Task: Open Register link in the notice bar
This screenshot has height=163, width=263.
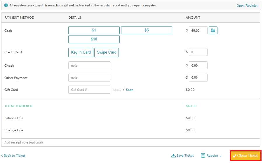Action: click(247, 6)
